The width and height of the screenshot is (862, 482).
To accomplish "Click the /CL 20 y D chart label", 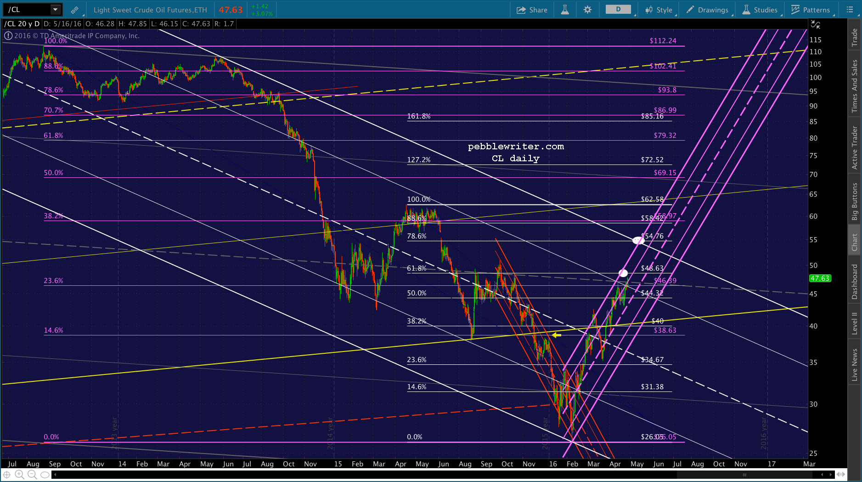I will pos(22,24).
